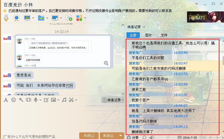
Task: Expand the dropdown arrow next to the apps grid icon
Action: pos(85,18)
